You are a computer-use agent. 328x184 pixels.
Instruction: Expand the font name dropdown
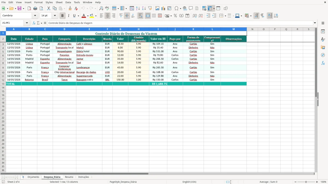tap(35, 16)
